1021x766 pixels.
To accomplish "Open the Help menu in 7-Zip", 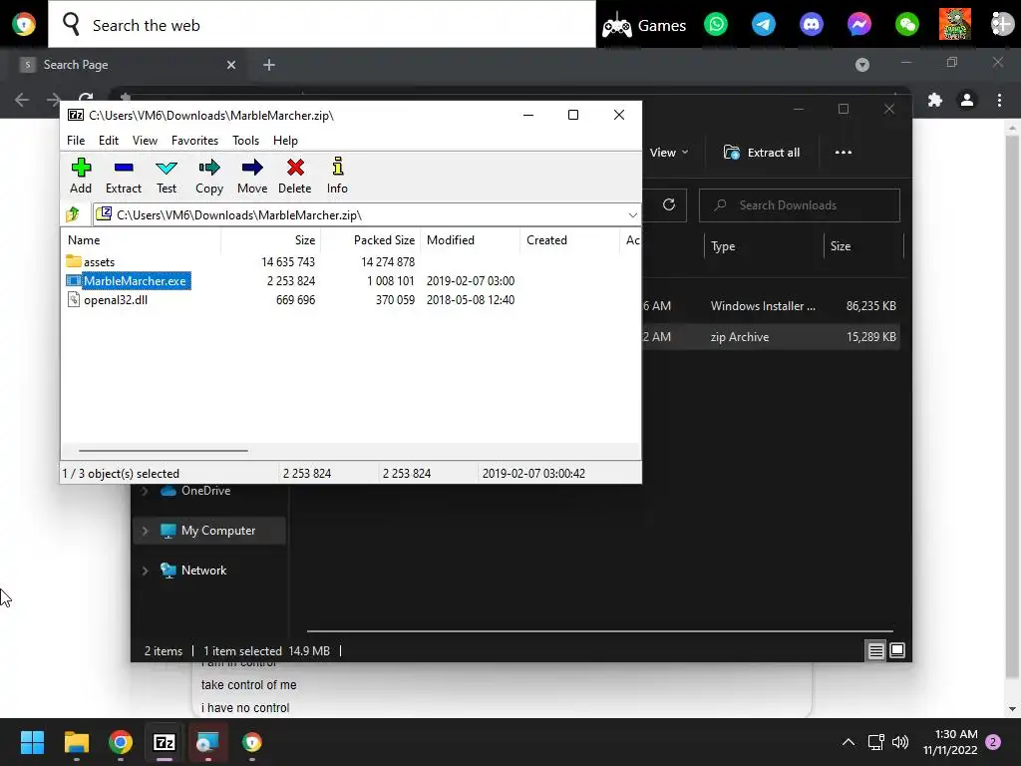I will 285,140.
